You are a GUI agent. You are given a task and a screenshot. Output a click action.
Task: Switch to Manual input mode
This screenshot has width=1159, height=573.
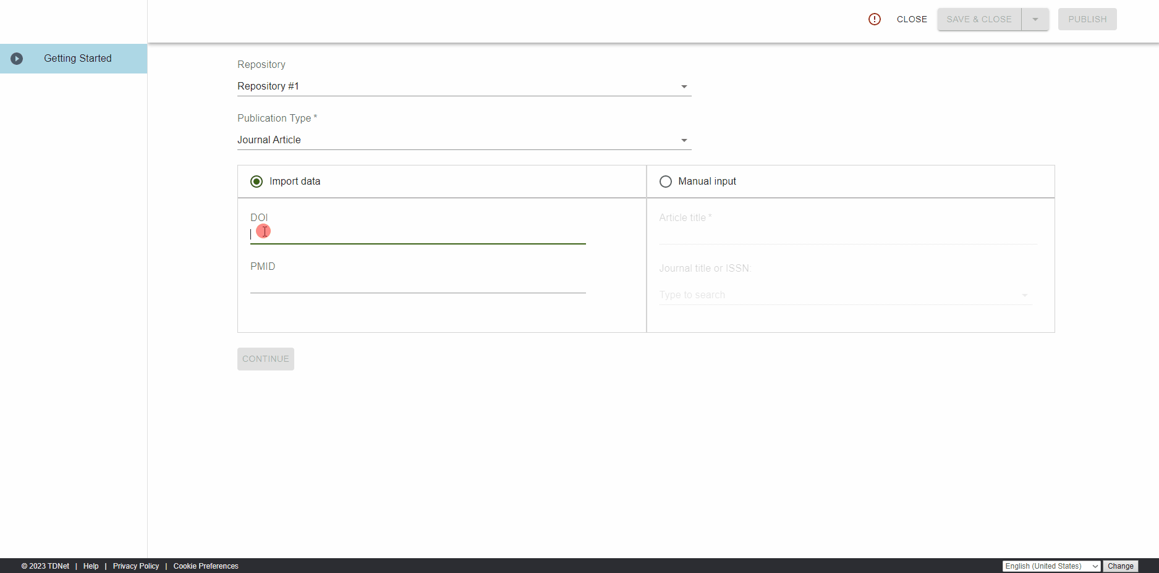click(665, 181)
